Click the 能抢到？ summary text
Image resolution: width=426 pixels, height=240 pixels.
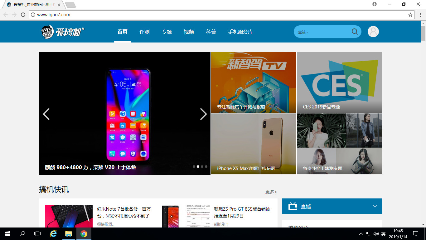tap(221, 224)
